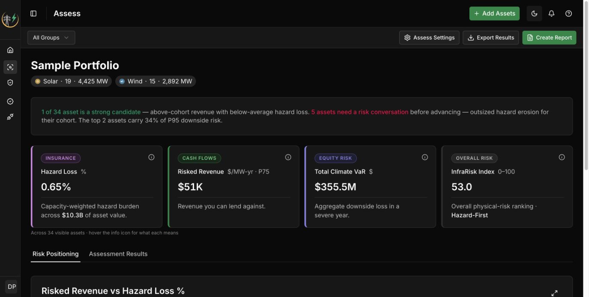Viewport: 589px width, 297px height.
Task: Click the circled checkmark sidebar icon
Action: [10, 101]
